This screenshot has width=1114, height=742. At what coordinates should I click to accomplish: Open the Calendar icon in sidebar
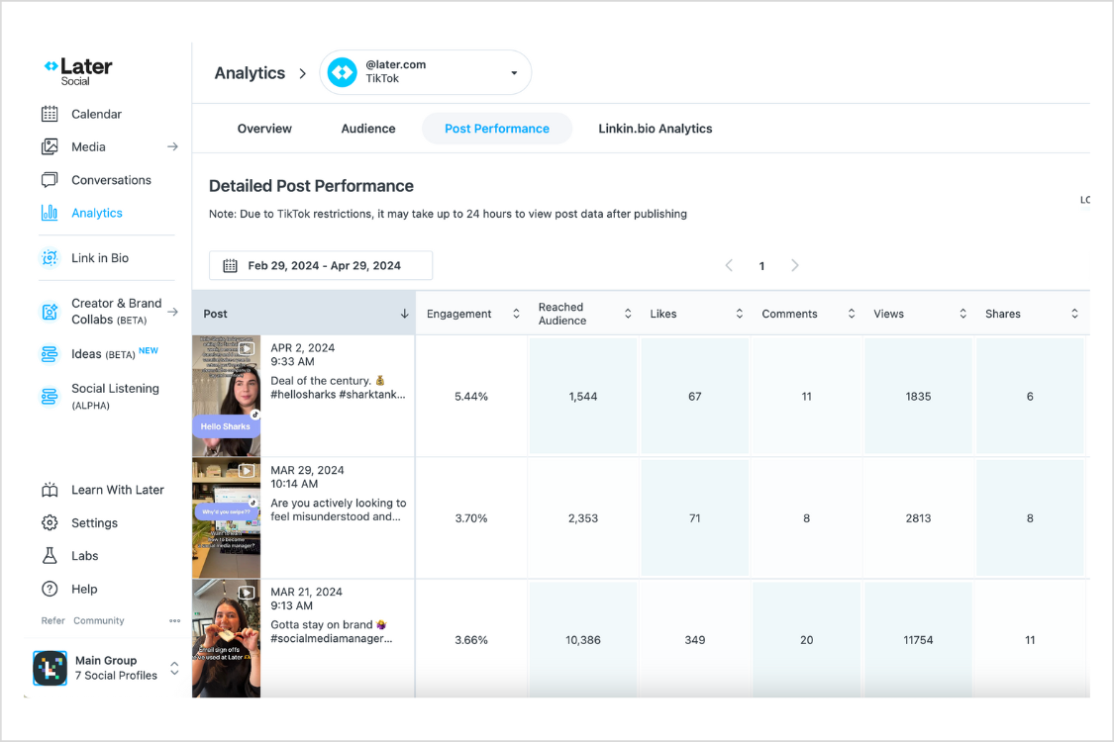click(50, 114)
